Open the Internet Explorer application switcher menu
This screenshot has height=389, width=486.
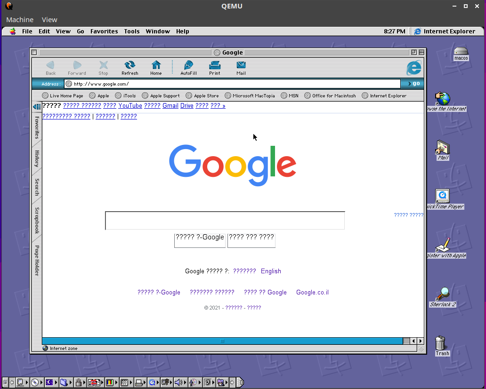coord(445,31)
